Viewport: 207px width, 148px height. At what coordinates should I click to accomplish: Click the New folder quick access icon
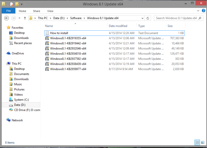17,4
